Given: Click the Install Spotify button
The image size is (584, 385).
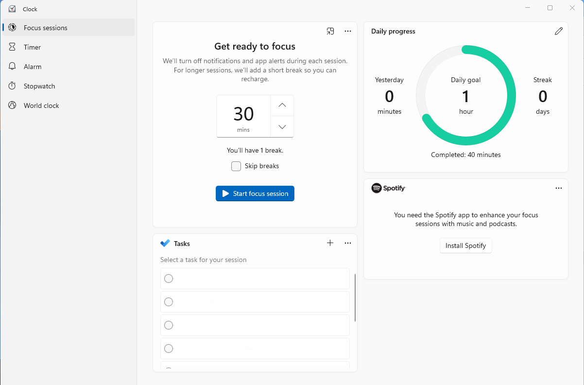Looking at the screenshot, I should [465, 245].
